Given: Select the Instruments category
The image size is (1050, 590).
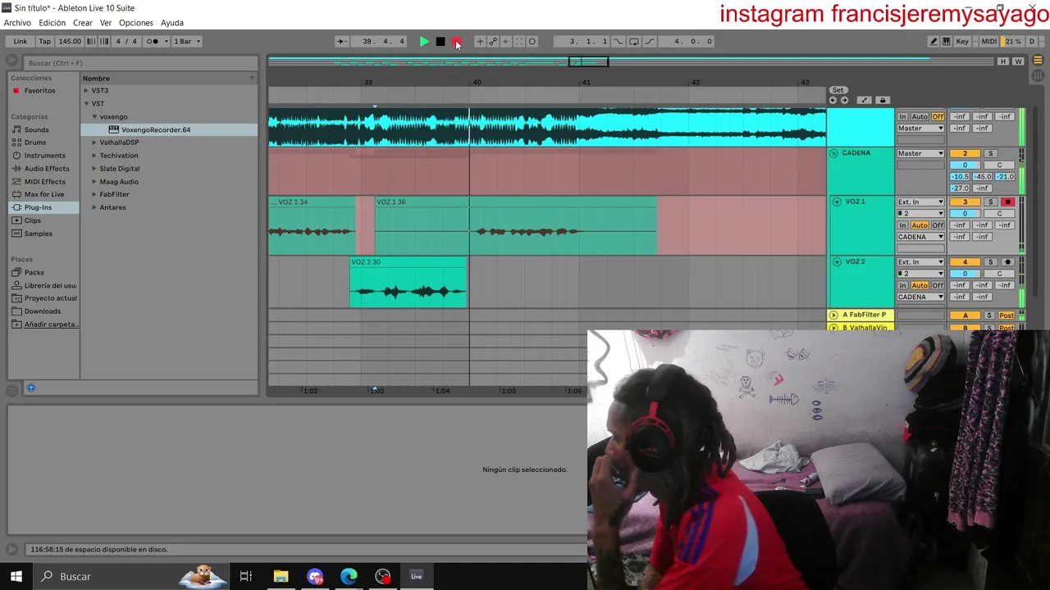Looking at the screenshot, I should coord(44,156).
